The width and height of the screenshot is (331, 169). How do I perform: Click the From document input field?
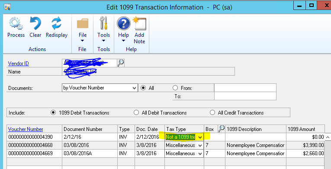[x=245, y=88]
